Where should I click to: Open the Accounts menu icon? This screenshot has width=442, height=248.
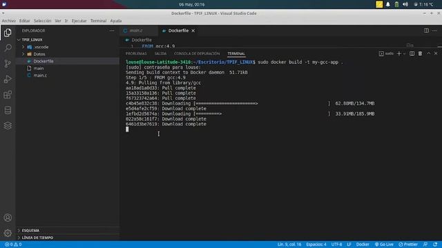click(8, 218)
